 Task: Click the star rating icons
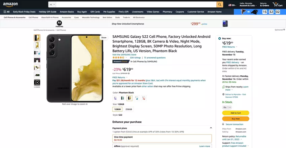(119, 58)
